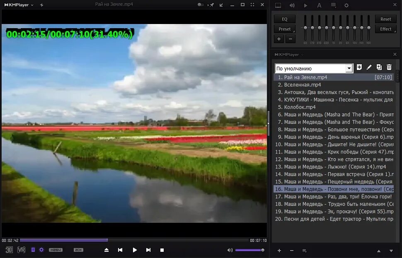This screenshot has height=258, width=402.
Task: Enter full screen with the title bar icon
Action: pos(252,5)
